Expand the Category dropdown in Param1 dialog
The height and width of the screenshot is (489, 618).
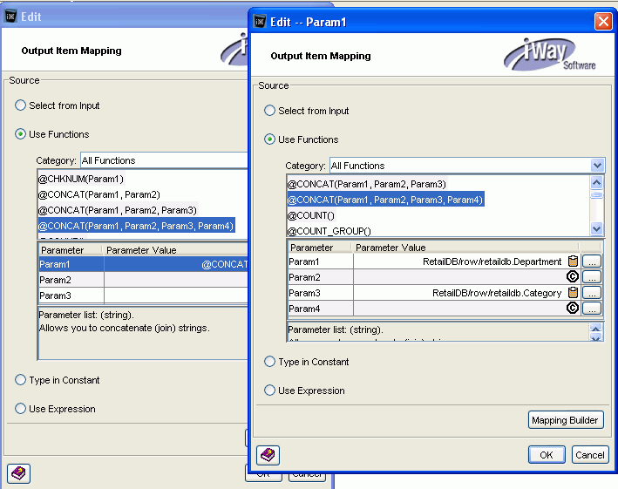click(597, 166)
